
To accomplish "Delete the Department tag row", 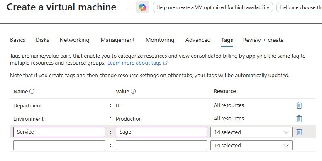I will pos(299,105).
